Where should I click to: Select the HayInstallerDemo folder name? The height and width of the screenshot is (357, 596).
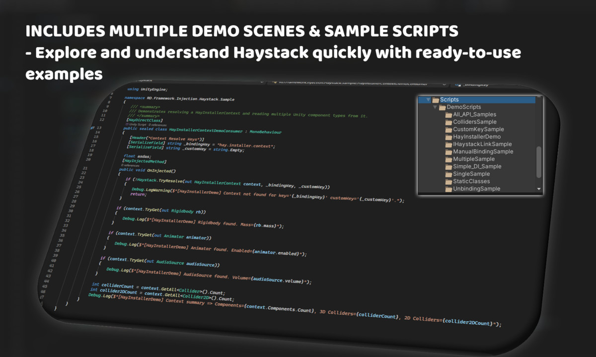point(477,137)
